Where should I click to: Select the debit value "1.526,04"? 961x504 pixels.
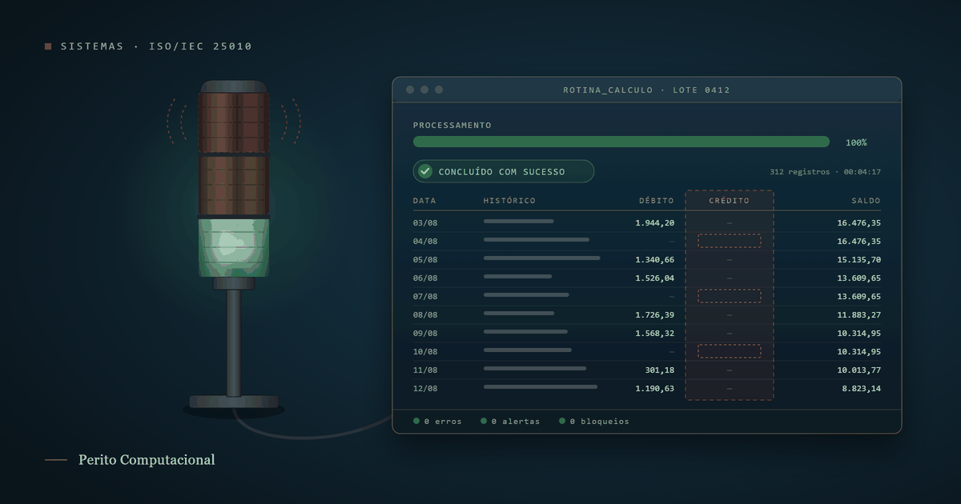click(655, 278)
